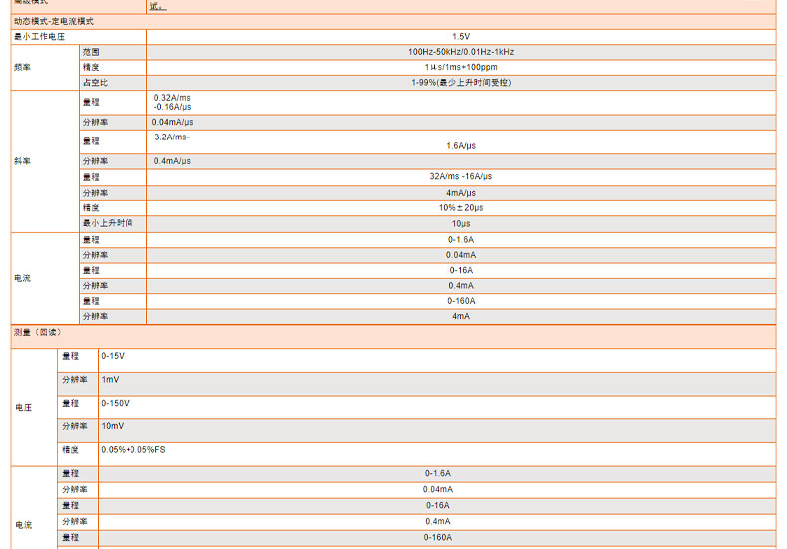
Task: Click the 1-99%(最少上升时间受控) value cell
Action: 460,82
